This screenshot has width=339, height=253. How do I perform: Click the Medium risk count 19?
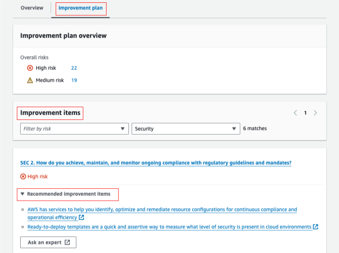[x=74, y=80]
